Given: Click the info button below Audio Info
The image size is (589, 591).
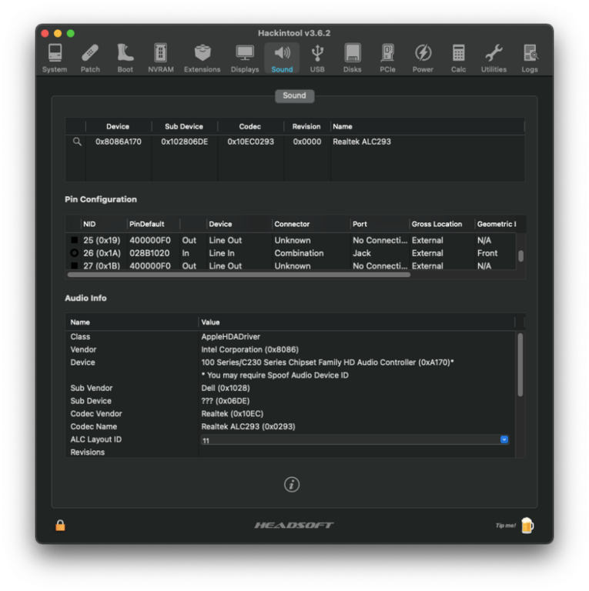Looking at the screenshot, I should 291,484.
